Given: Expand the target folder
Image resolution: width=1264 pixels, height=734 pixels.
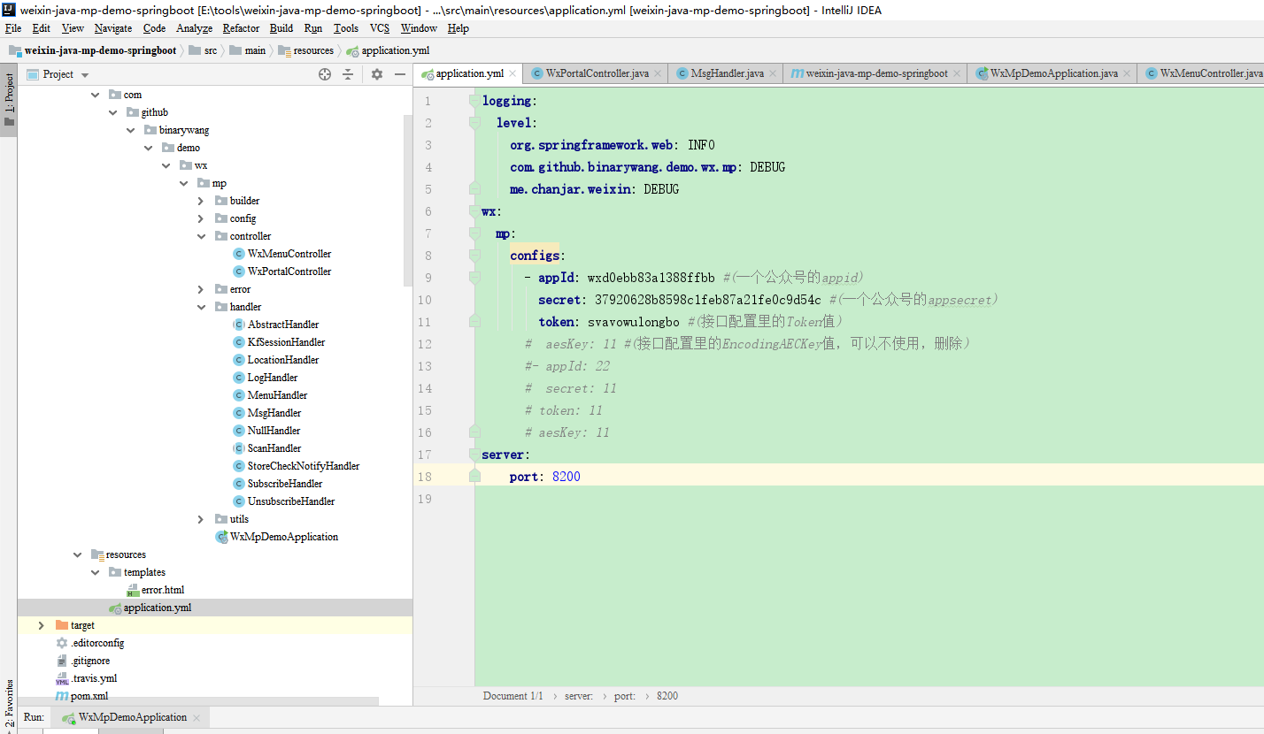Looking at the screenshot, I should coord(42,625).
